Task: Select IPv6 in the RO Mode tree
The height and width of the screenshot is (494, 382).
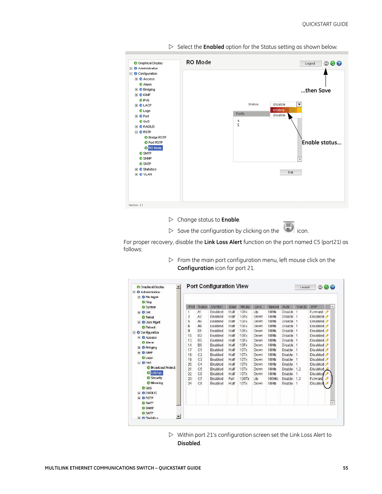Action: tap(146, 100)
